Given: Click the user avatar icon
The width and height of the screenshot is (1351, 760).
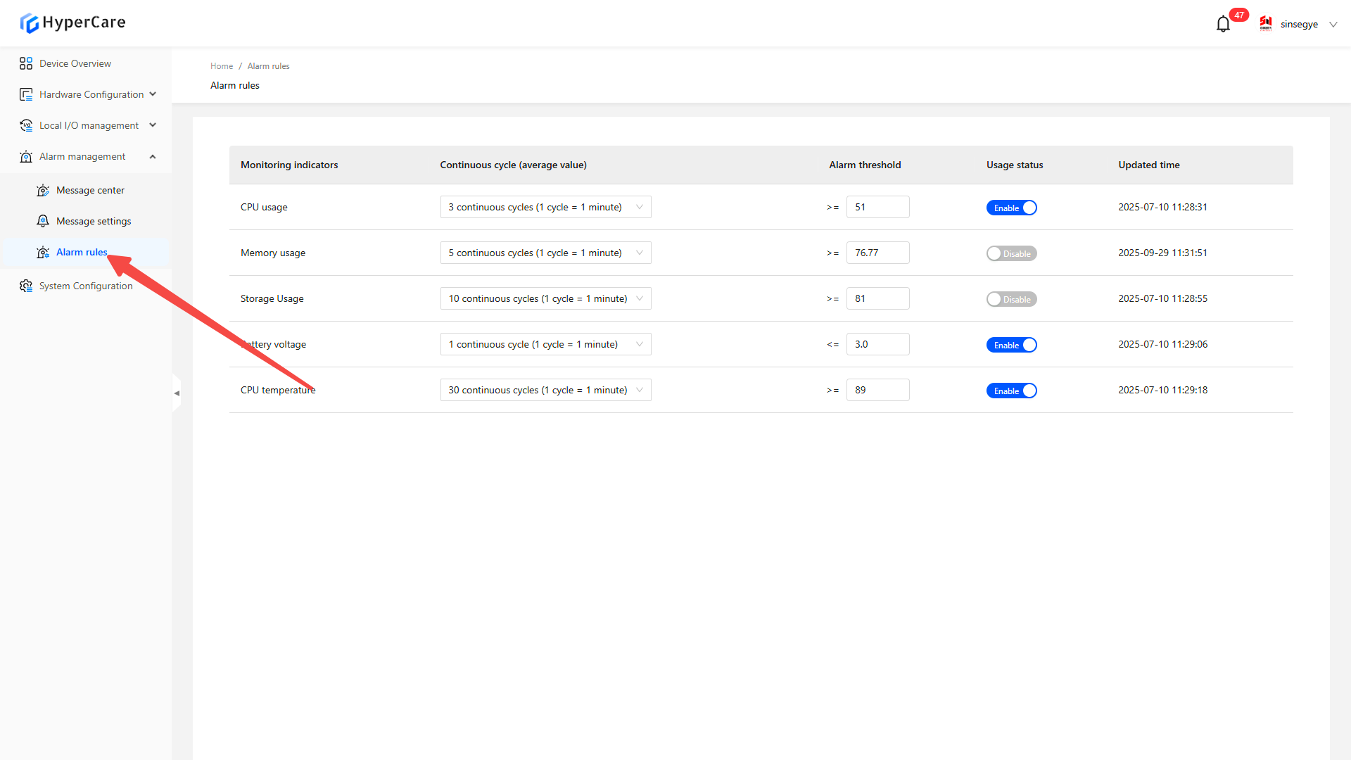Looking at the screenshot, I should click(x=1266, y=24).
